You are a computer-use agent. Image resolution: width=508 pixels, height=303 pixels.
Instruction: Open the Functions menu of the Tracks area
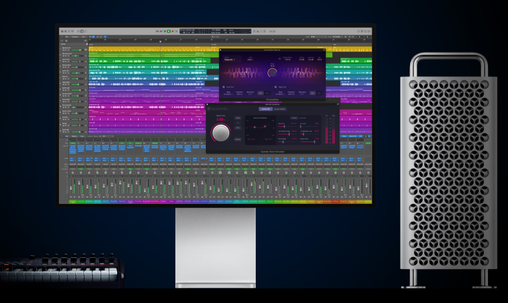coord(76,37)
